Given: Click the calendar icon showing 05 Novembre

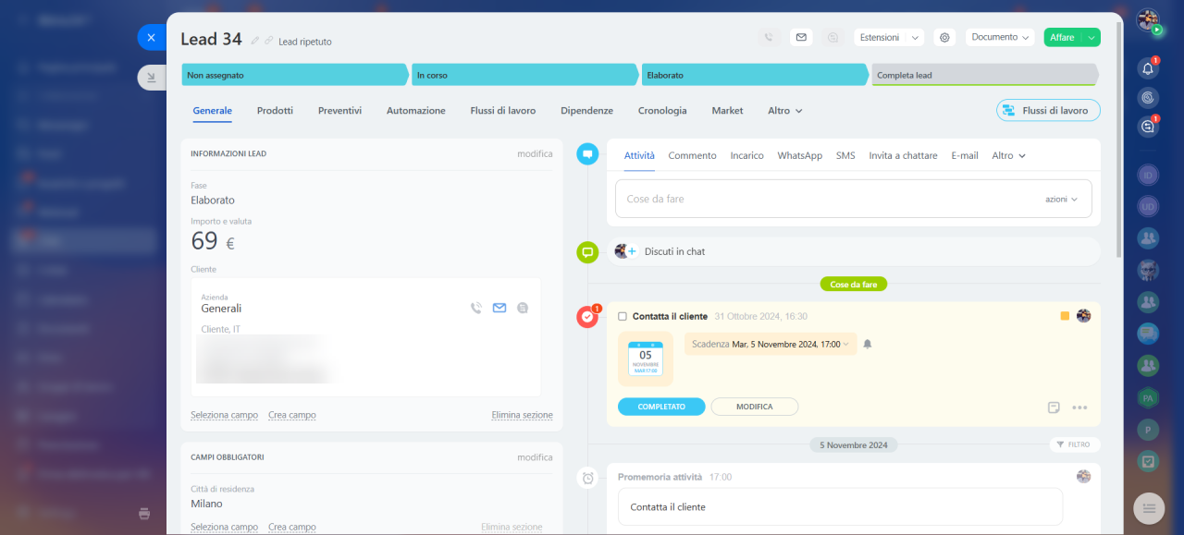Looking at the screenshot, I should coord(646,359).
